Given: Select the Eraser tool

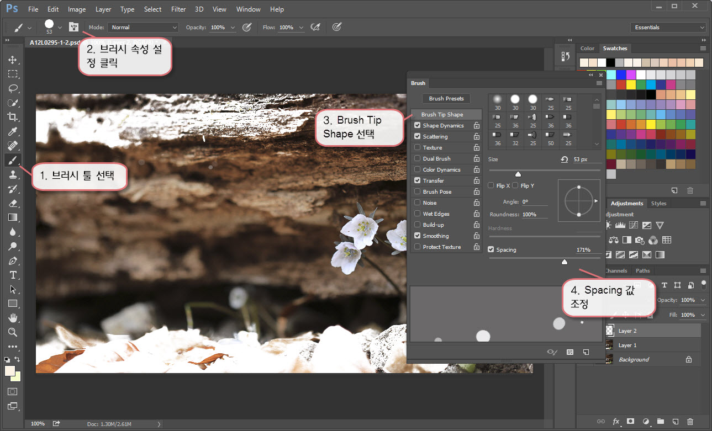Looking at the screenshot, I should 13,203.
